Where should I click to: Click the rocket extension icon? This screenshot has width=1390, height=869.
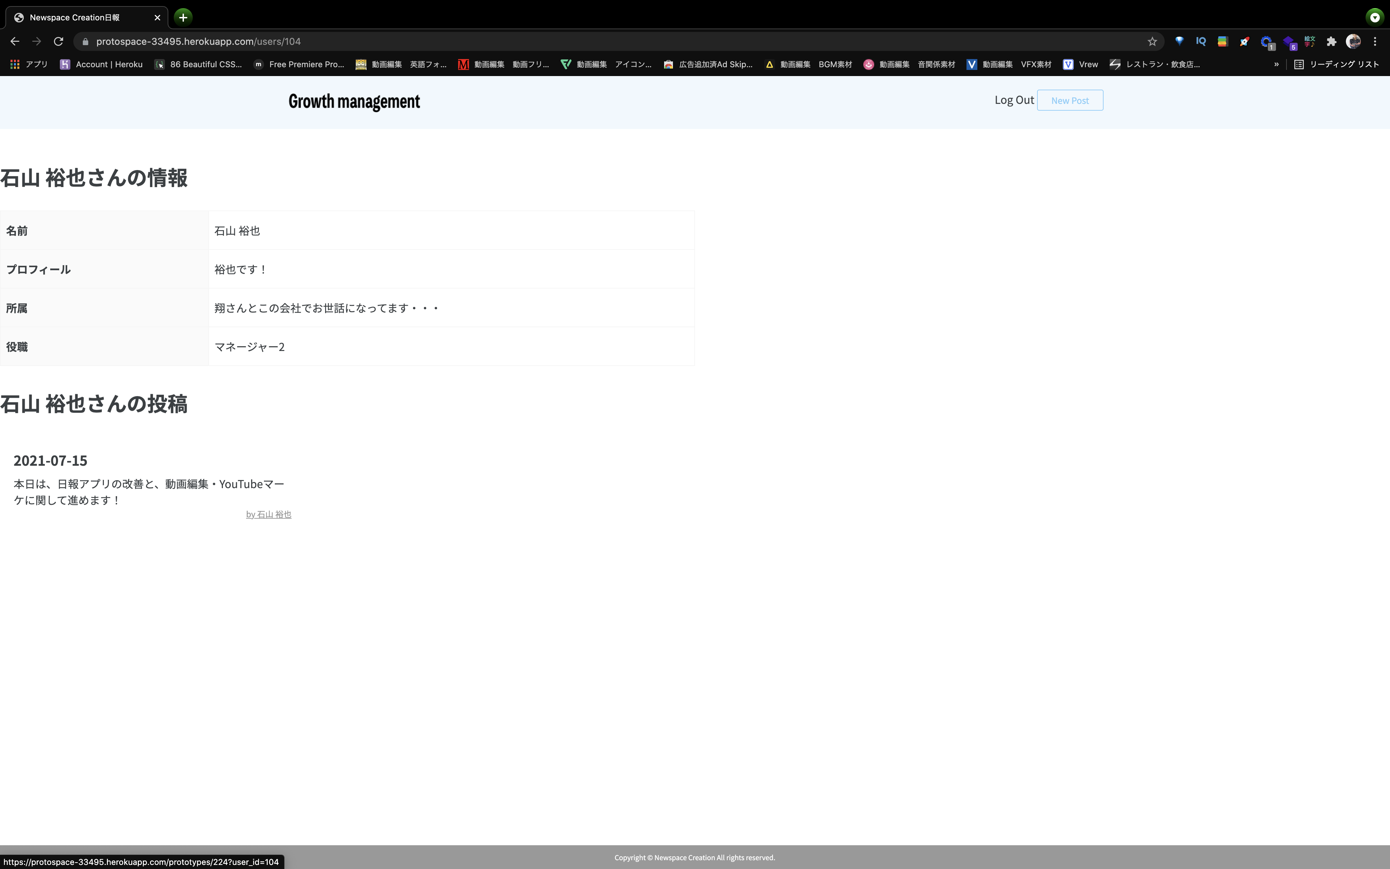tap(1245, 41)
